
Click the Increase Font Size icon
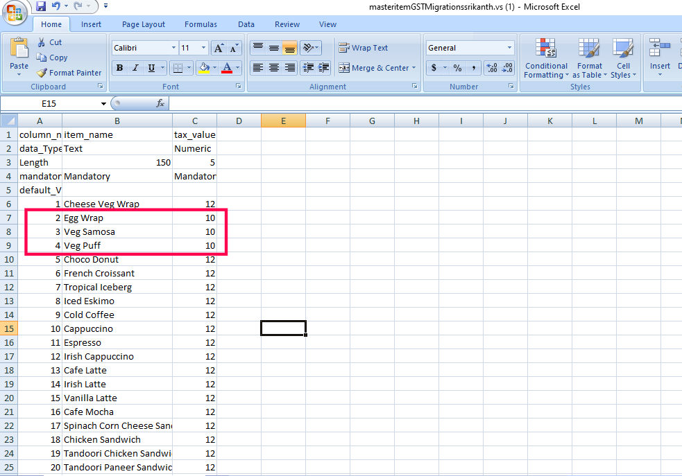click(x=219, y=48)
